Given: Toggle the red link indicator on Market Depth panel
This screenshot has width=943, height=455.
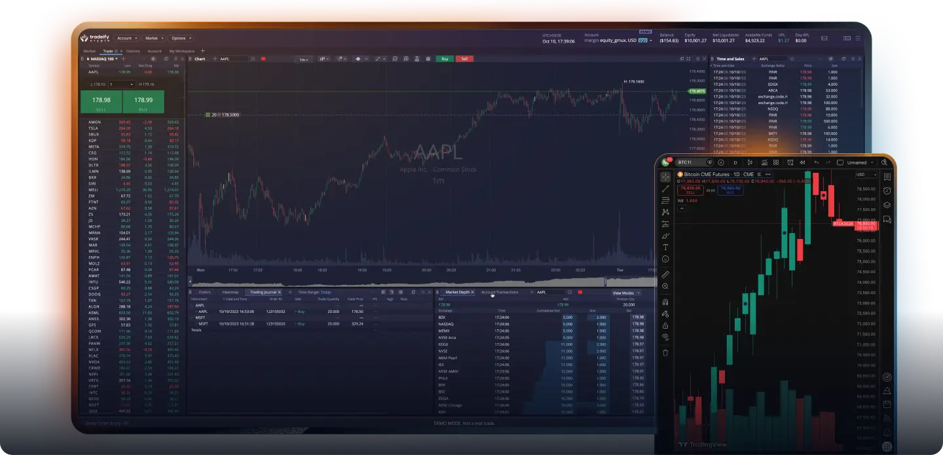Looking at the screenshot, I should click(x=580, y=292).
